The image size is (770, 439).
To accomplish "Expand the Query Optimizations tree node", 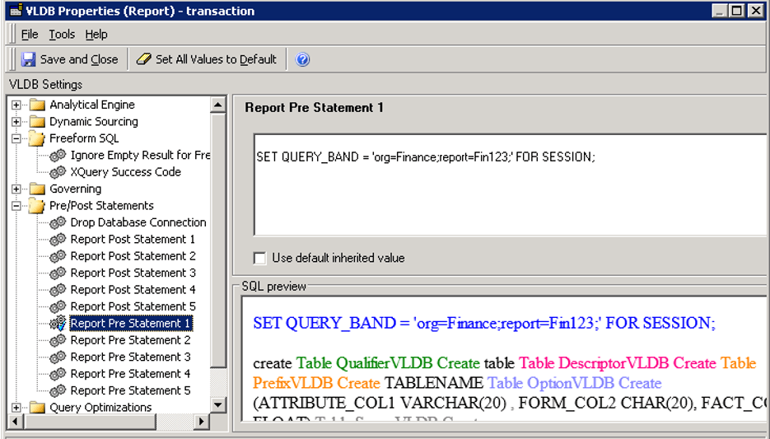I will pos(16,408).
